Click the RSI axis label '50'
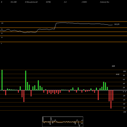The width and height of the screenshot is (127, 127). click(2, 33)
